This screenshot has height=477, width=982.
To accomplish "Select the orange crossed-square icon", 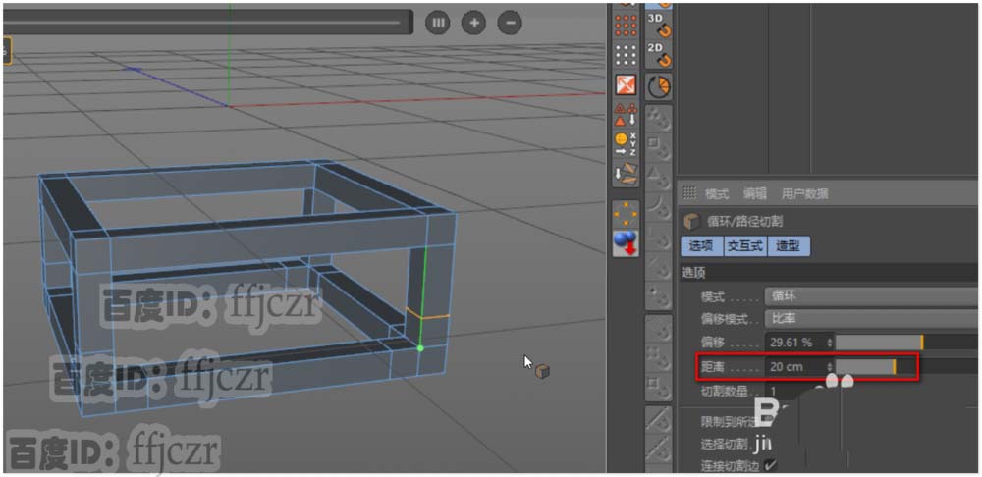I will [x=626, y=84].
